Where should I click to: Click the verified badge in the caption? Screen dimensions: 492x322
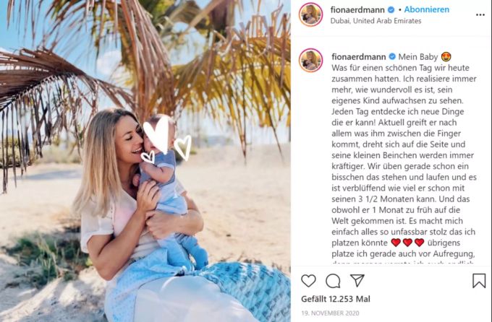point(392,57)
